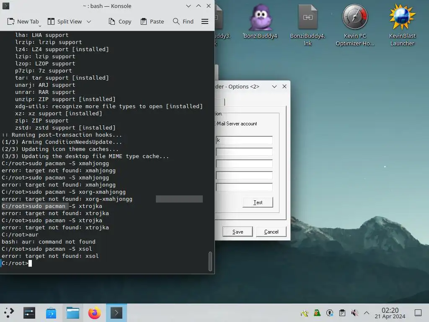Launch Firefox from the taskbar
Viewport: 429px width, 322px height.
pyautogui.click(x=94, y=313)
